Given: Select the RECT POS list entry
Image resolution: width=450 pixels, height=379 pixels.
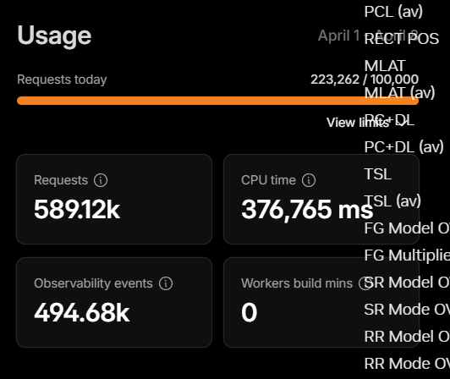Looking at the screenshot, I should point(401,39).
